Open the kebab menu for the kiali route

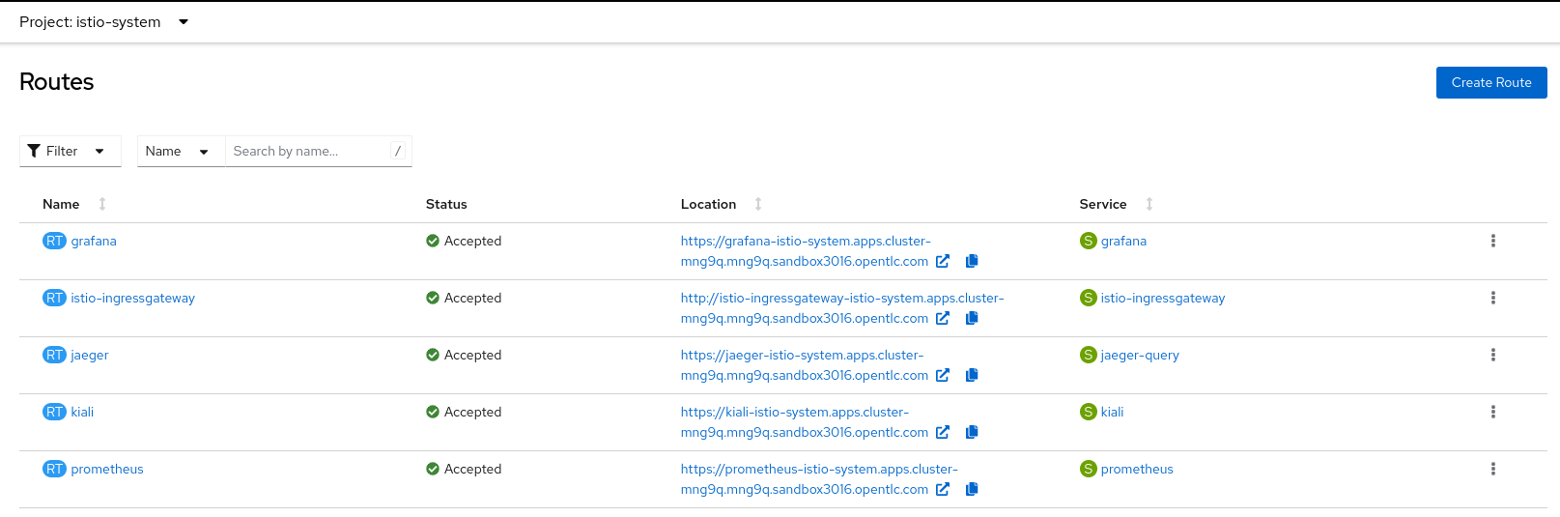(x=1493, y=412)
